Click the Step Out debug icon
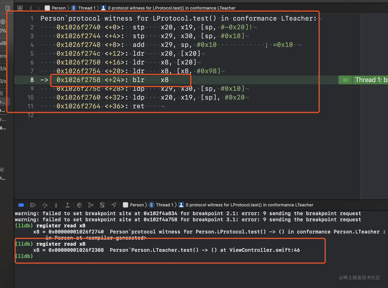Screen dimensions: 388x288 pos(67,205)
